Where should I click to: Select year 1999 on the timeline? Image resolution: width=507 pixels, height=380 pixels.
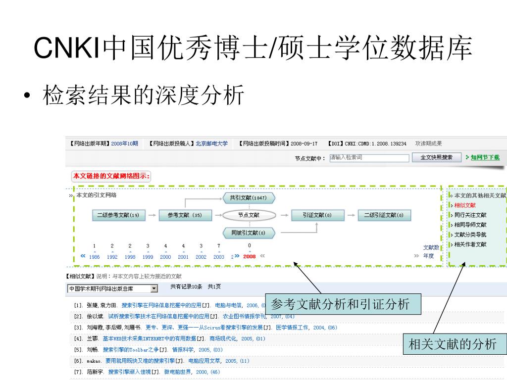pos(148,257)
